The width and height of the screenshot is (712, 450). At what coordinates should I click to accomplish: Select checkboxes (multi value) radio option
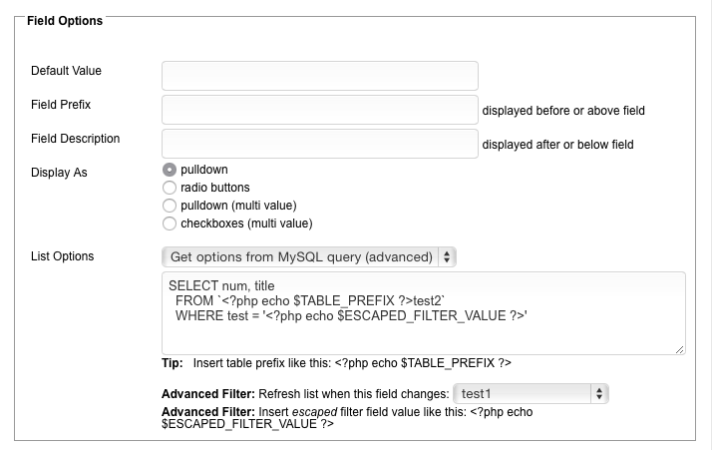(x=170, y=224)
